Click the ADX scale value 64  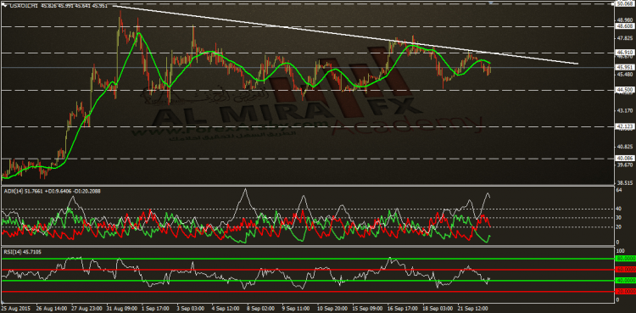click(x=619, y=190)
